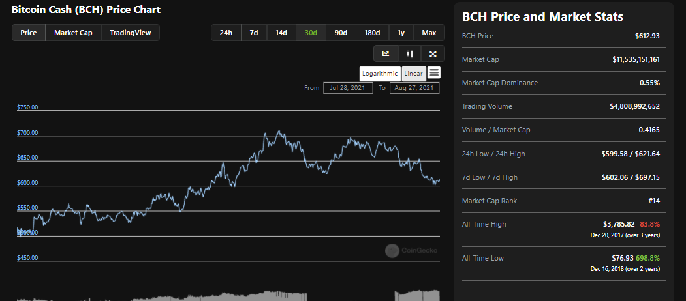Select the Price tab
This screenshot has height=301, width=686.
click(29, 33)
